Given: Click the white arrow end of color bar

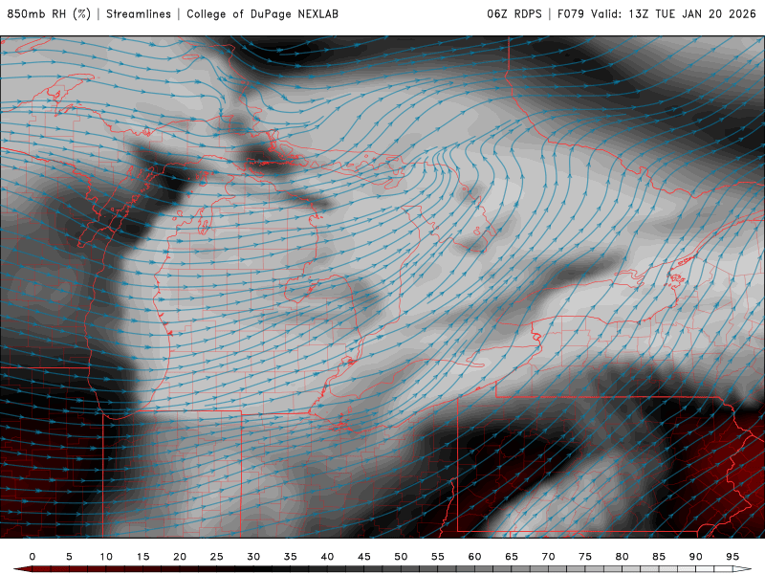Looking at the screenshot, I should click(743, 569).
